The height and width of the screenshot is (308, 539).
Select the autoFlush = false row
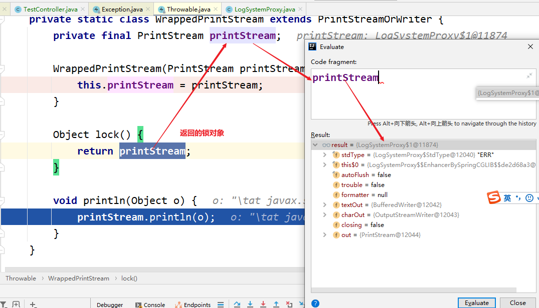point(424,174)
